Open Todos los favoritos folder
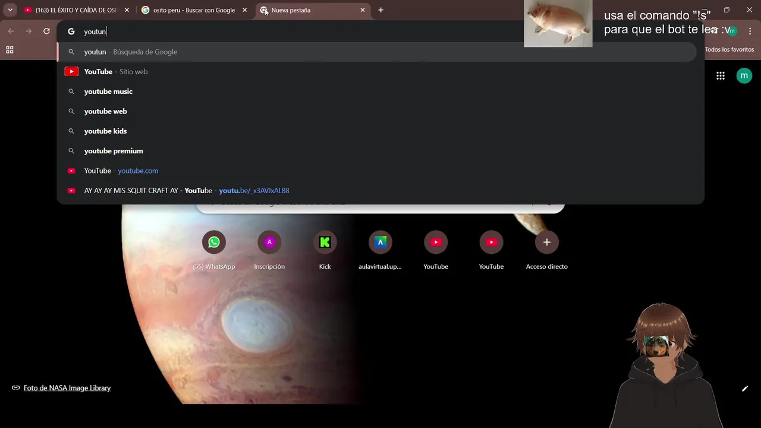Viewport: 761px width, 428px height. click(729, 49)
